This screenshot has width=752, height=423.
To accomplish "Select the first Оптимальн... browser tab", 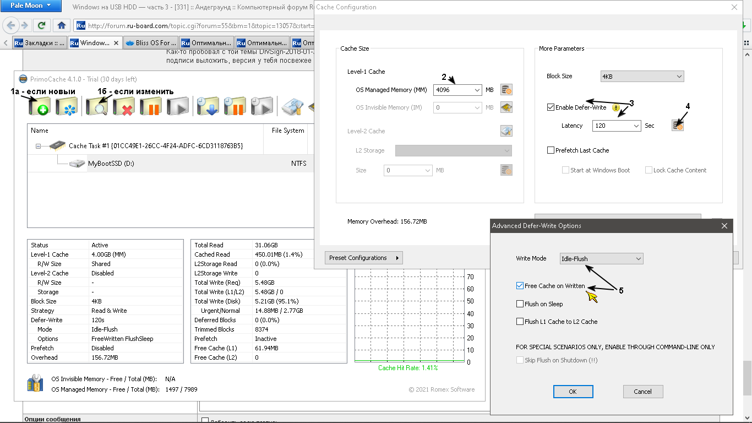I will coord(206,43).
